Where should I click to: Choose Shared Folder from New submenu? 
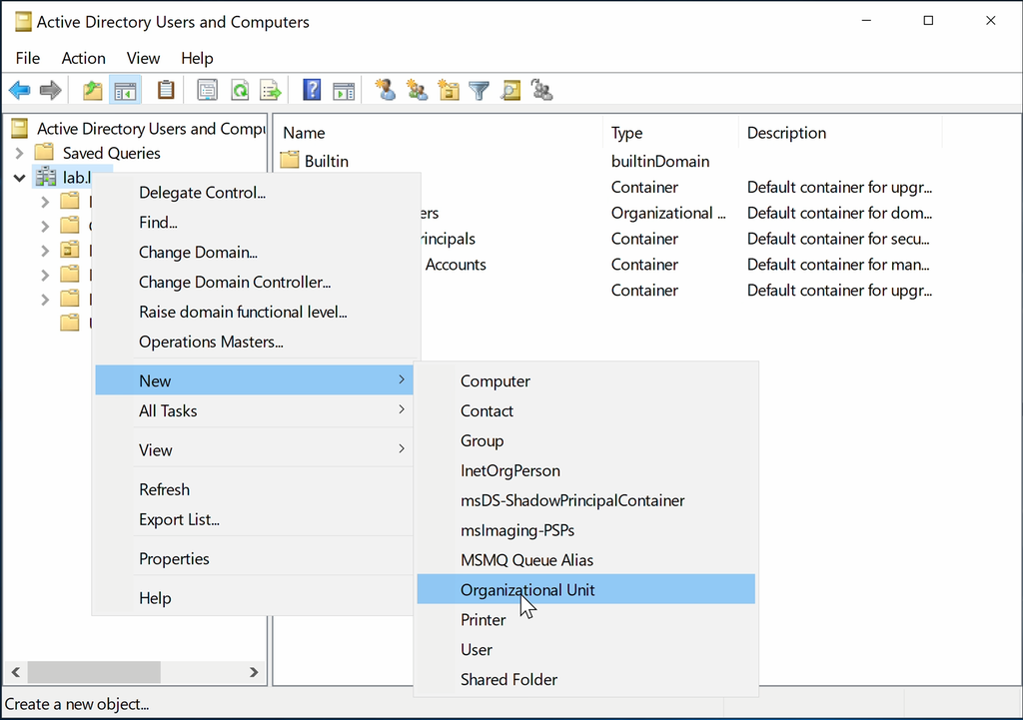pyautogui.click(x=509, y=680)
